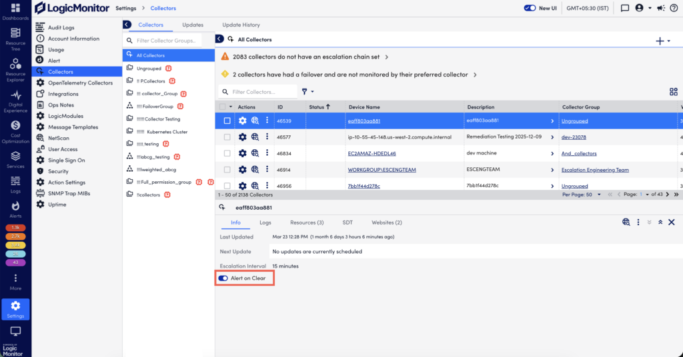Toggle Alert on Clear switch

pyautogui.click(x=223, y=278)
